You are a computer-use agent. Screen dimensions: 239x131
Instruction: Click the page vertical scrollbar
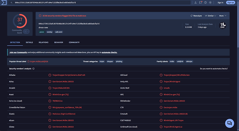[238, 24]
